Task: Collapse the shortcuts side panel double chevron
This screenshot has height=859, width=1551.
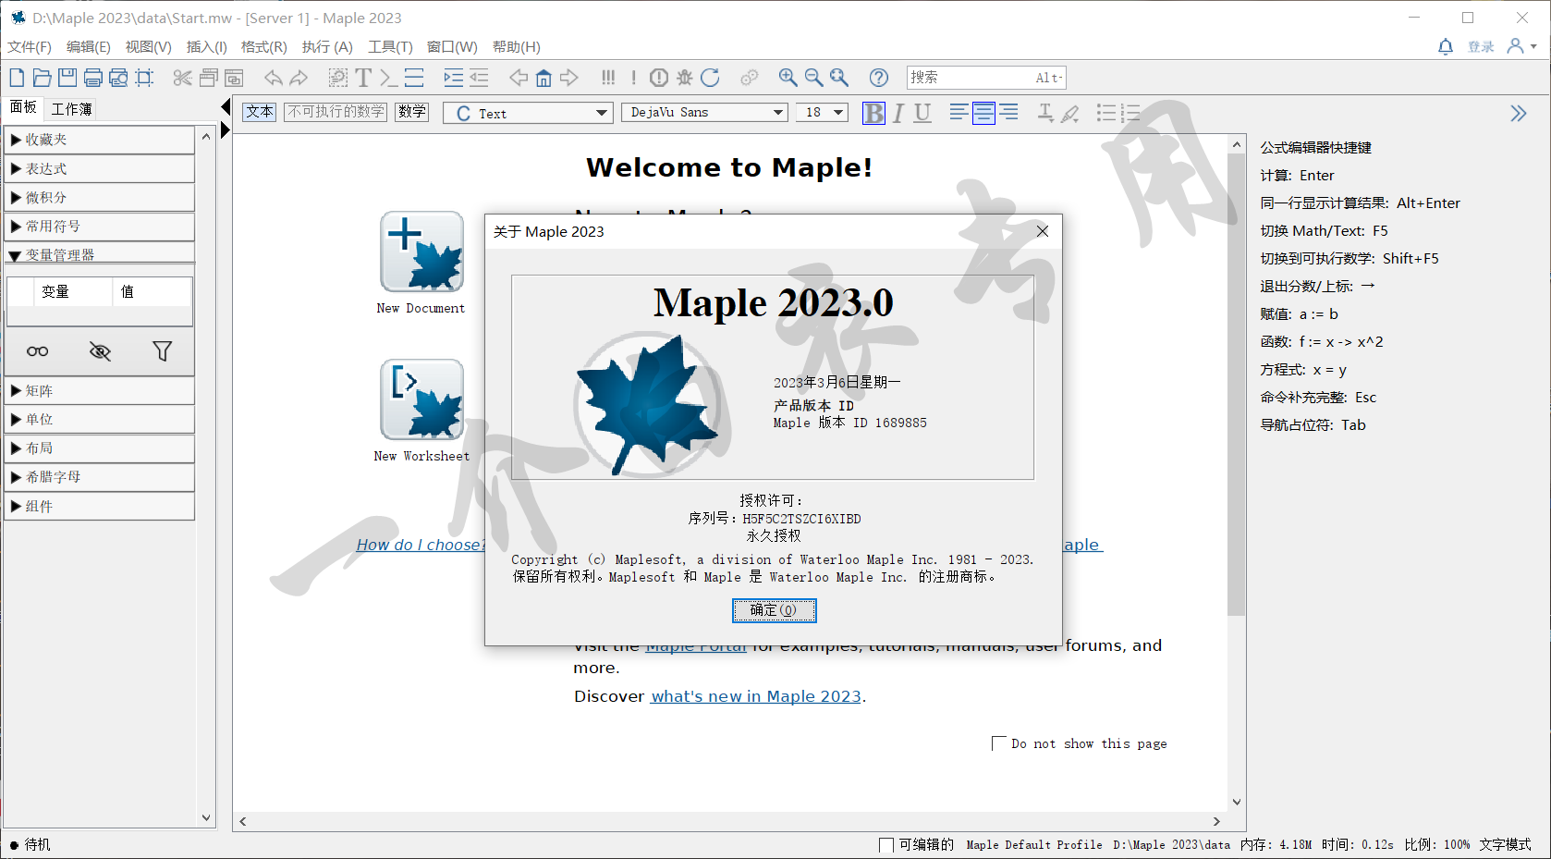Action: click(x=1518, y=113)
